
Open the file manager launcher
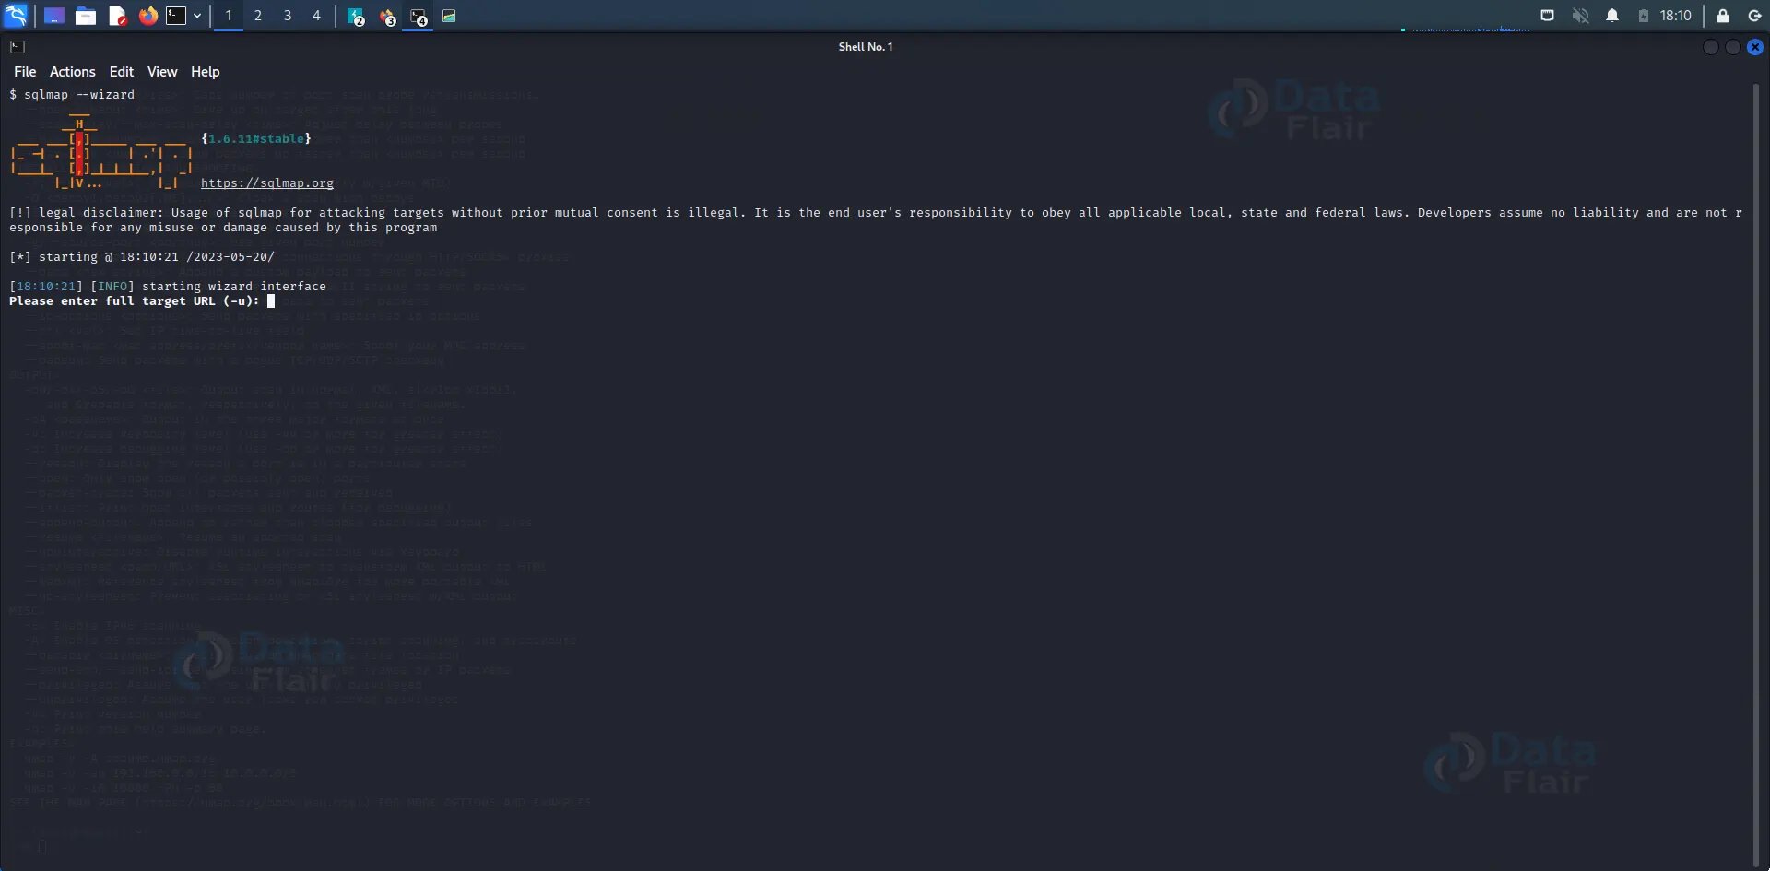(x=86, y=16)
